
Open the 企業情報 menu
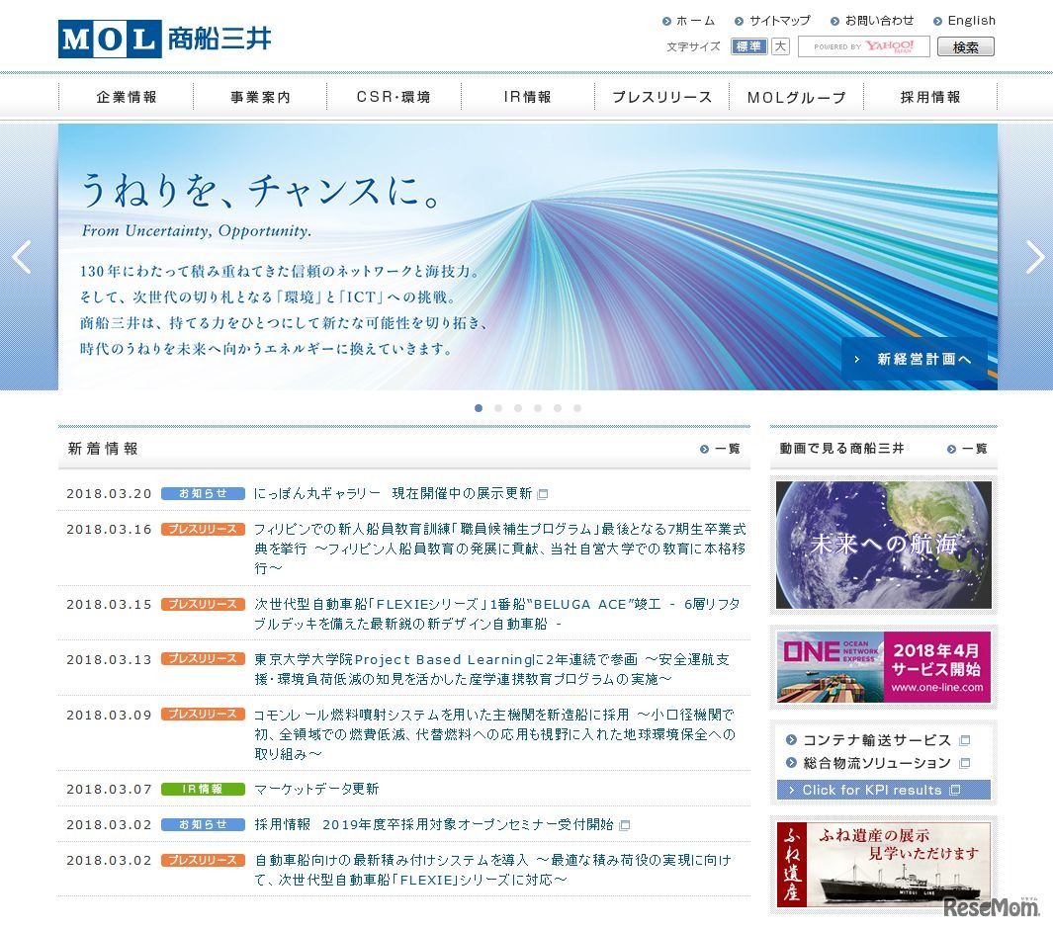click(x=127, y=98)
